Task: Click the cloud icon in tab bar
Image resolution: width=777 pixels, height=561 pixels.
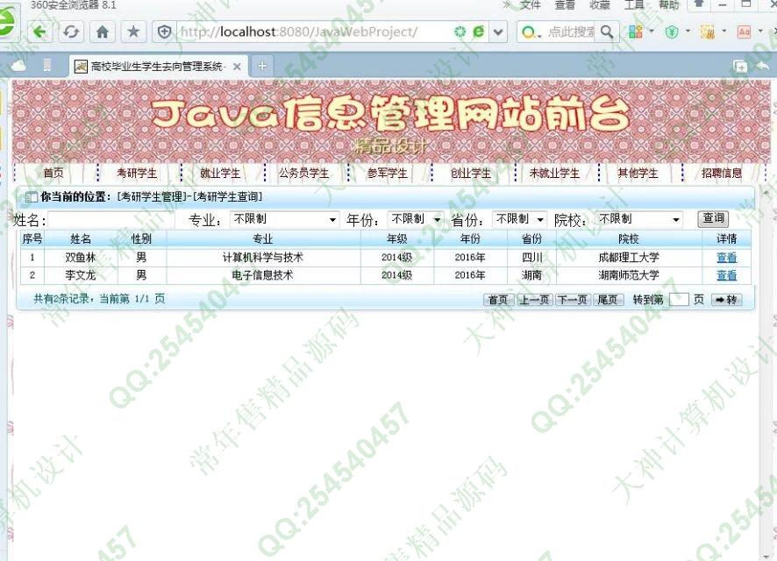Action: [18, 66]
